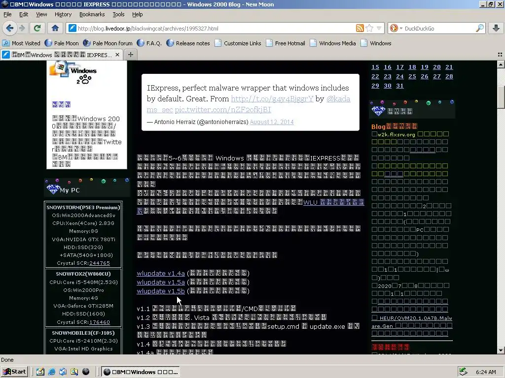Go back using the back arrow button

(x=10, y=28)
